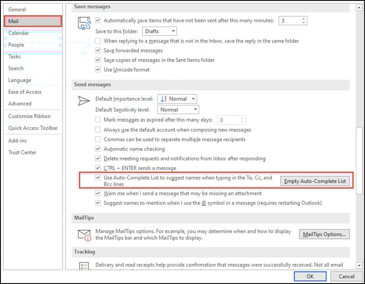Open Quick Access Toolbar settings
Screen dimensions: 365x284
33,128
